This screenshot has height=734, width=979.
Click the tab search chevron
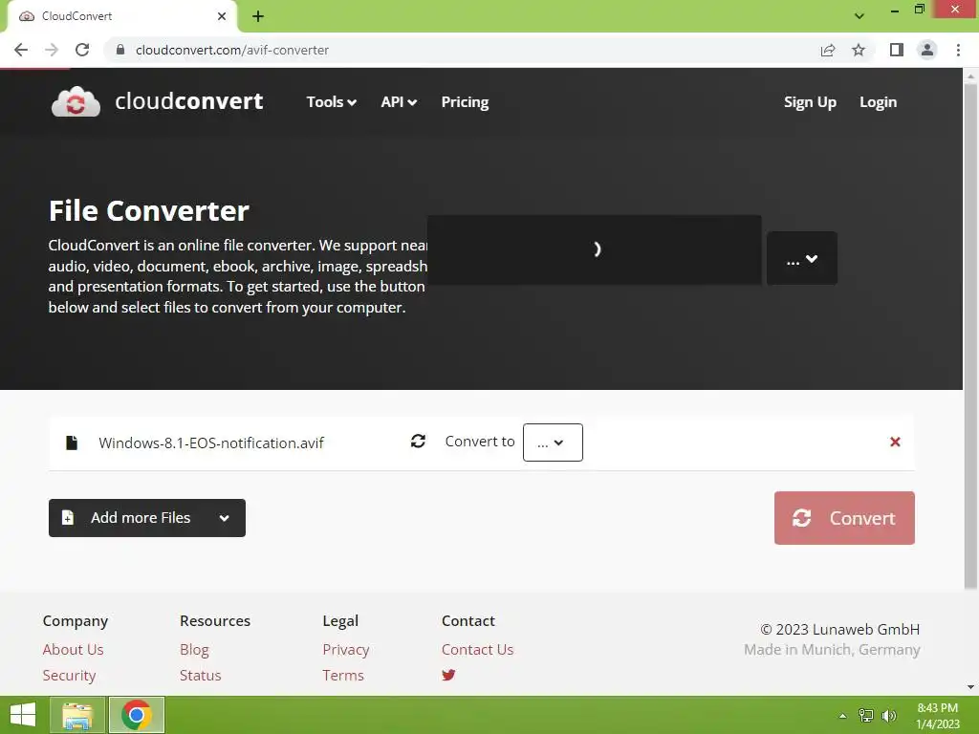coord(859,16)
